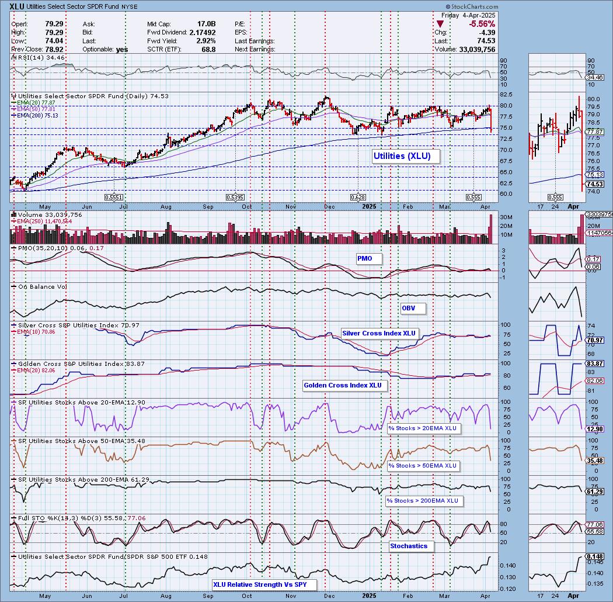
Task: Click the red down-triangle beside -5.56%
Action: tap(440, 25)
